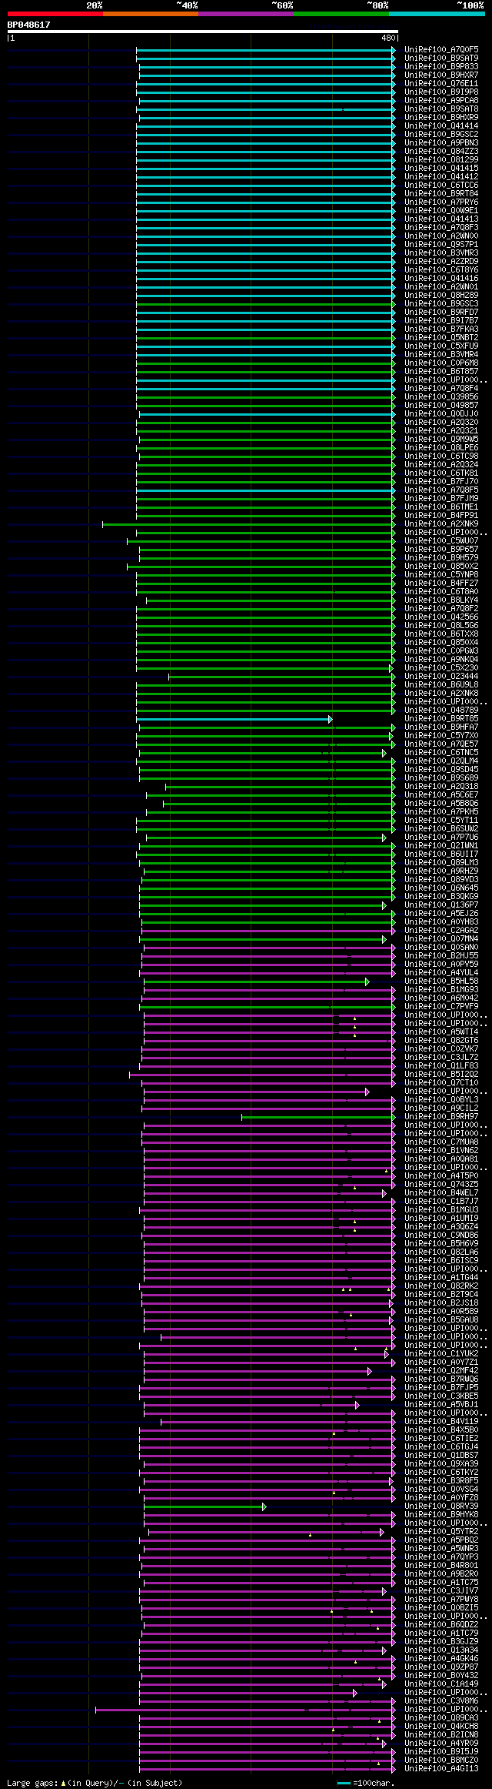The image size is (492, 1789).
Task: Click label UniRef100_O23444
Action: pyautogui.click(x=441, y=677)
